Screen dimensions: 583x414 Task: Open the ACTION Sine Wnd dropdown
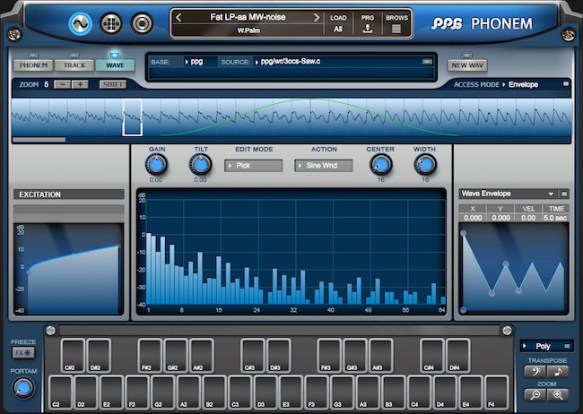pos(324,166)
